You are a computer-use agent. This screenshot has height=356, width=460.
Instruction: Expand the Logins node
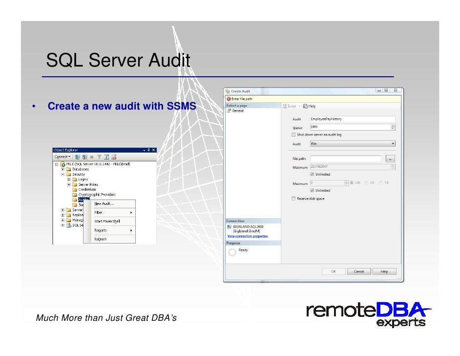pyautogui.click(x=69, y=179)
